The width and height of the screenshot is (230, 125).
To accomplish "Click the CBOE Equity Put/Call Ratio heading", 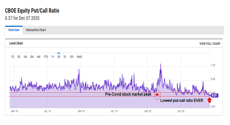I will click(x=32, y=11).
